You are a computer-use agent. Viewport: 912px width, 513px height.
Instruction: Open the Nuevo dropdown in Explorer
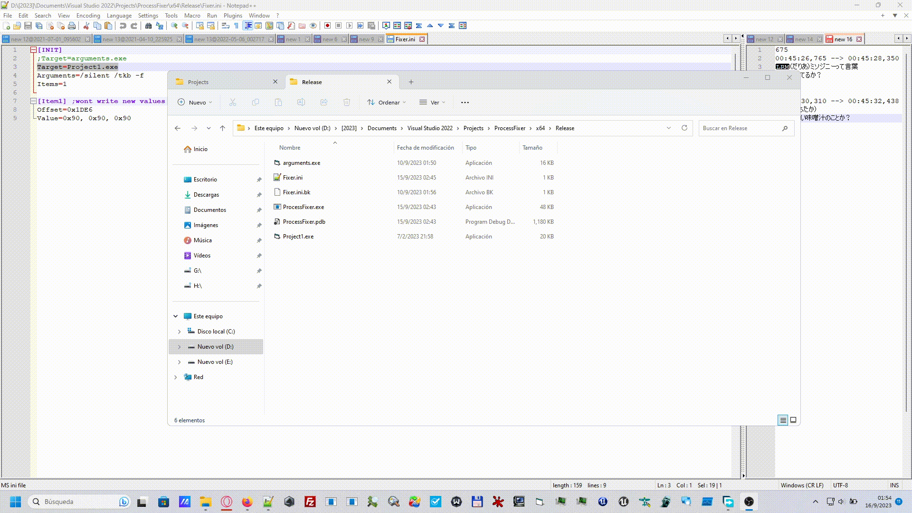(x=194, y=102)
